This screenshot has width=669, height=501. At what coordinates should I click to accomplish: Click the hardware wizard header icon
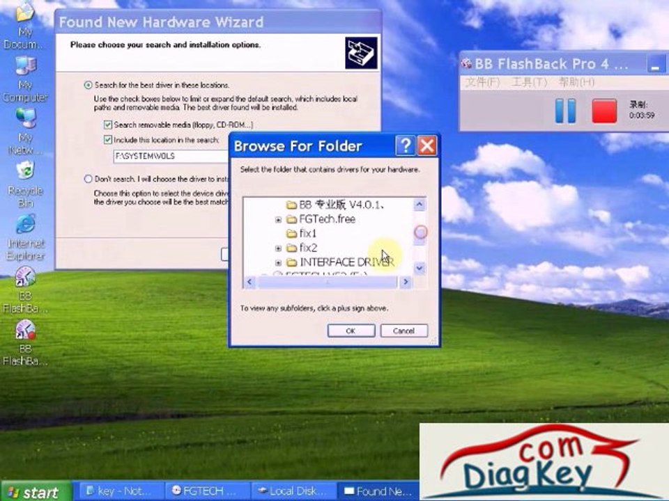pos(361,53)
